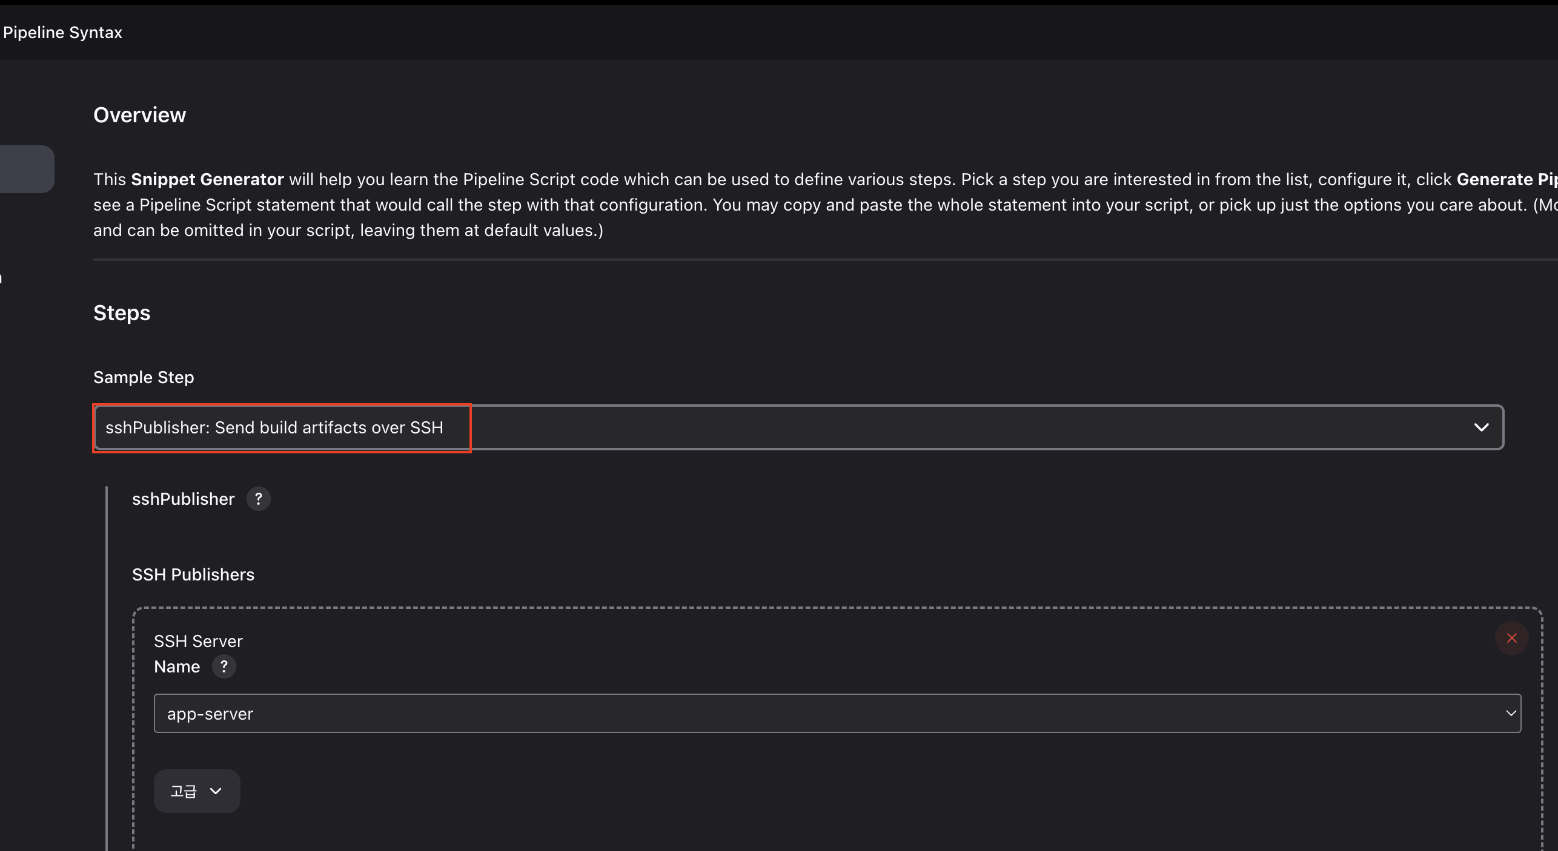Screen dimensions: 1558x851
Task: Click the Overview heading
Action: [x=139, y=115]
